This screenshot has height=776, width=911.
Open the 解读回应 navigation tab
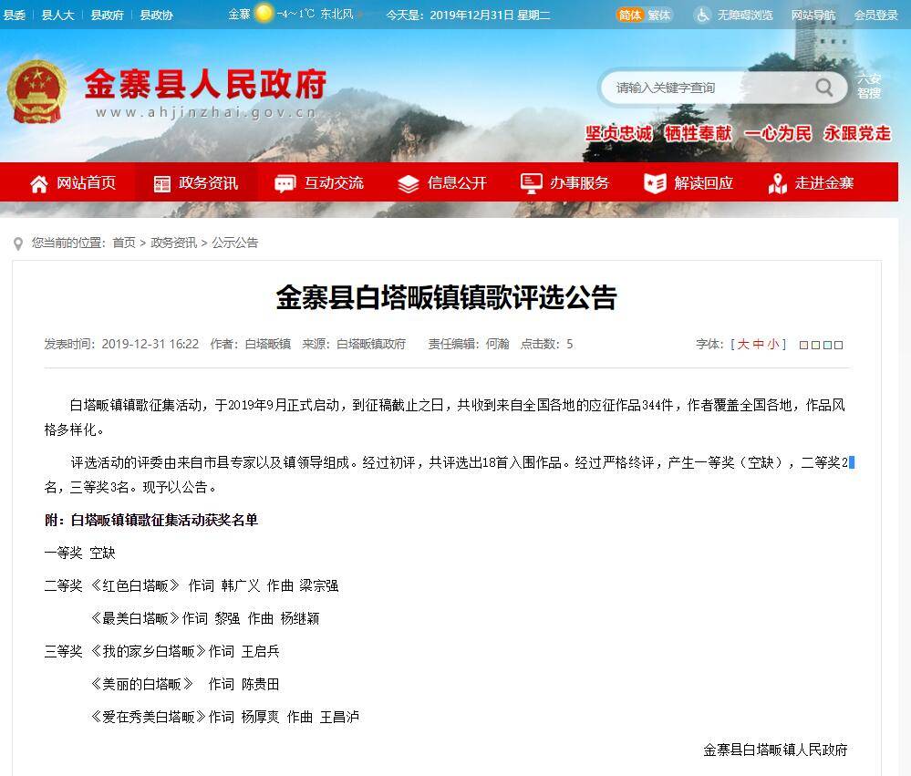click(688, 183)
